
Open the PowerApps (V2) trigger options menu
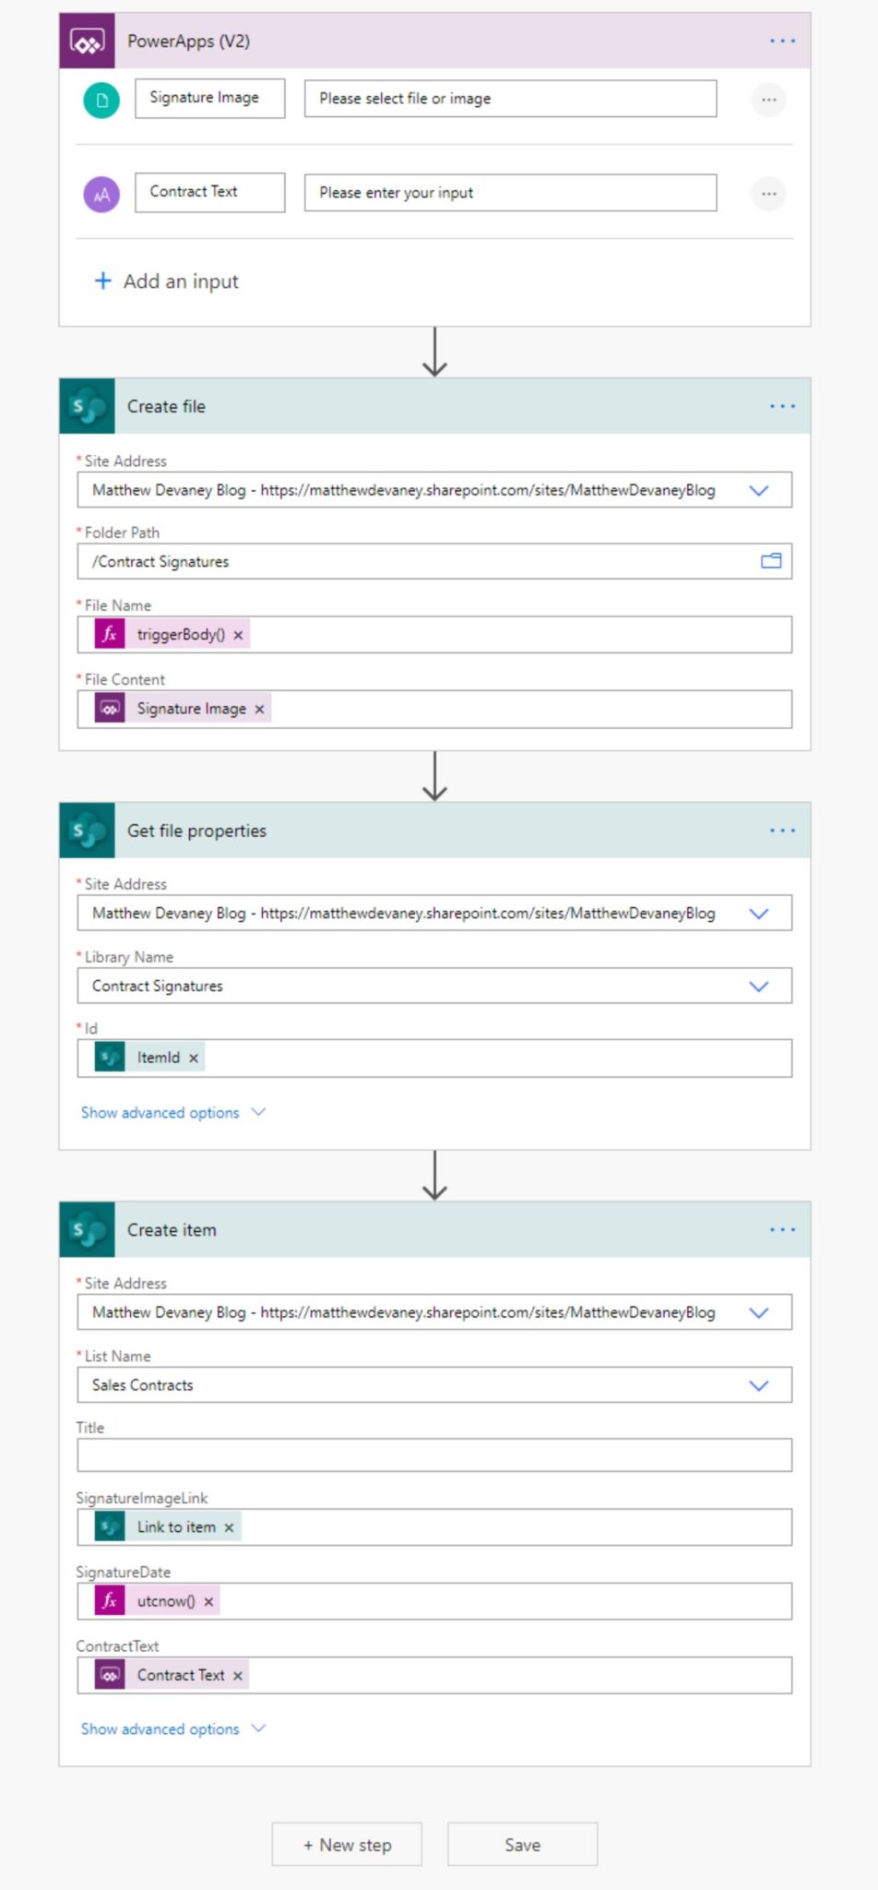782,41
